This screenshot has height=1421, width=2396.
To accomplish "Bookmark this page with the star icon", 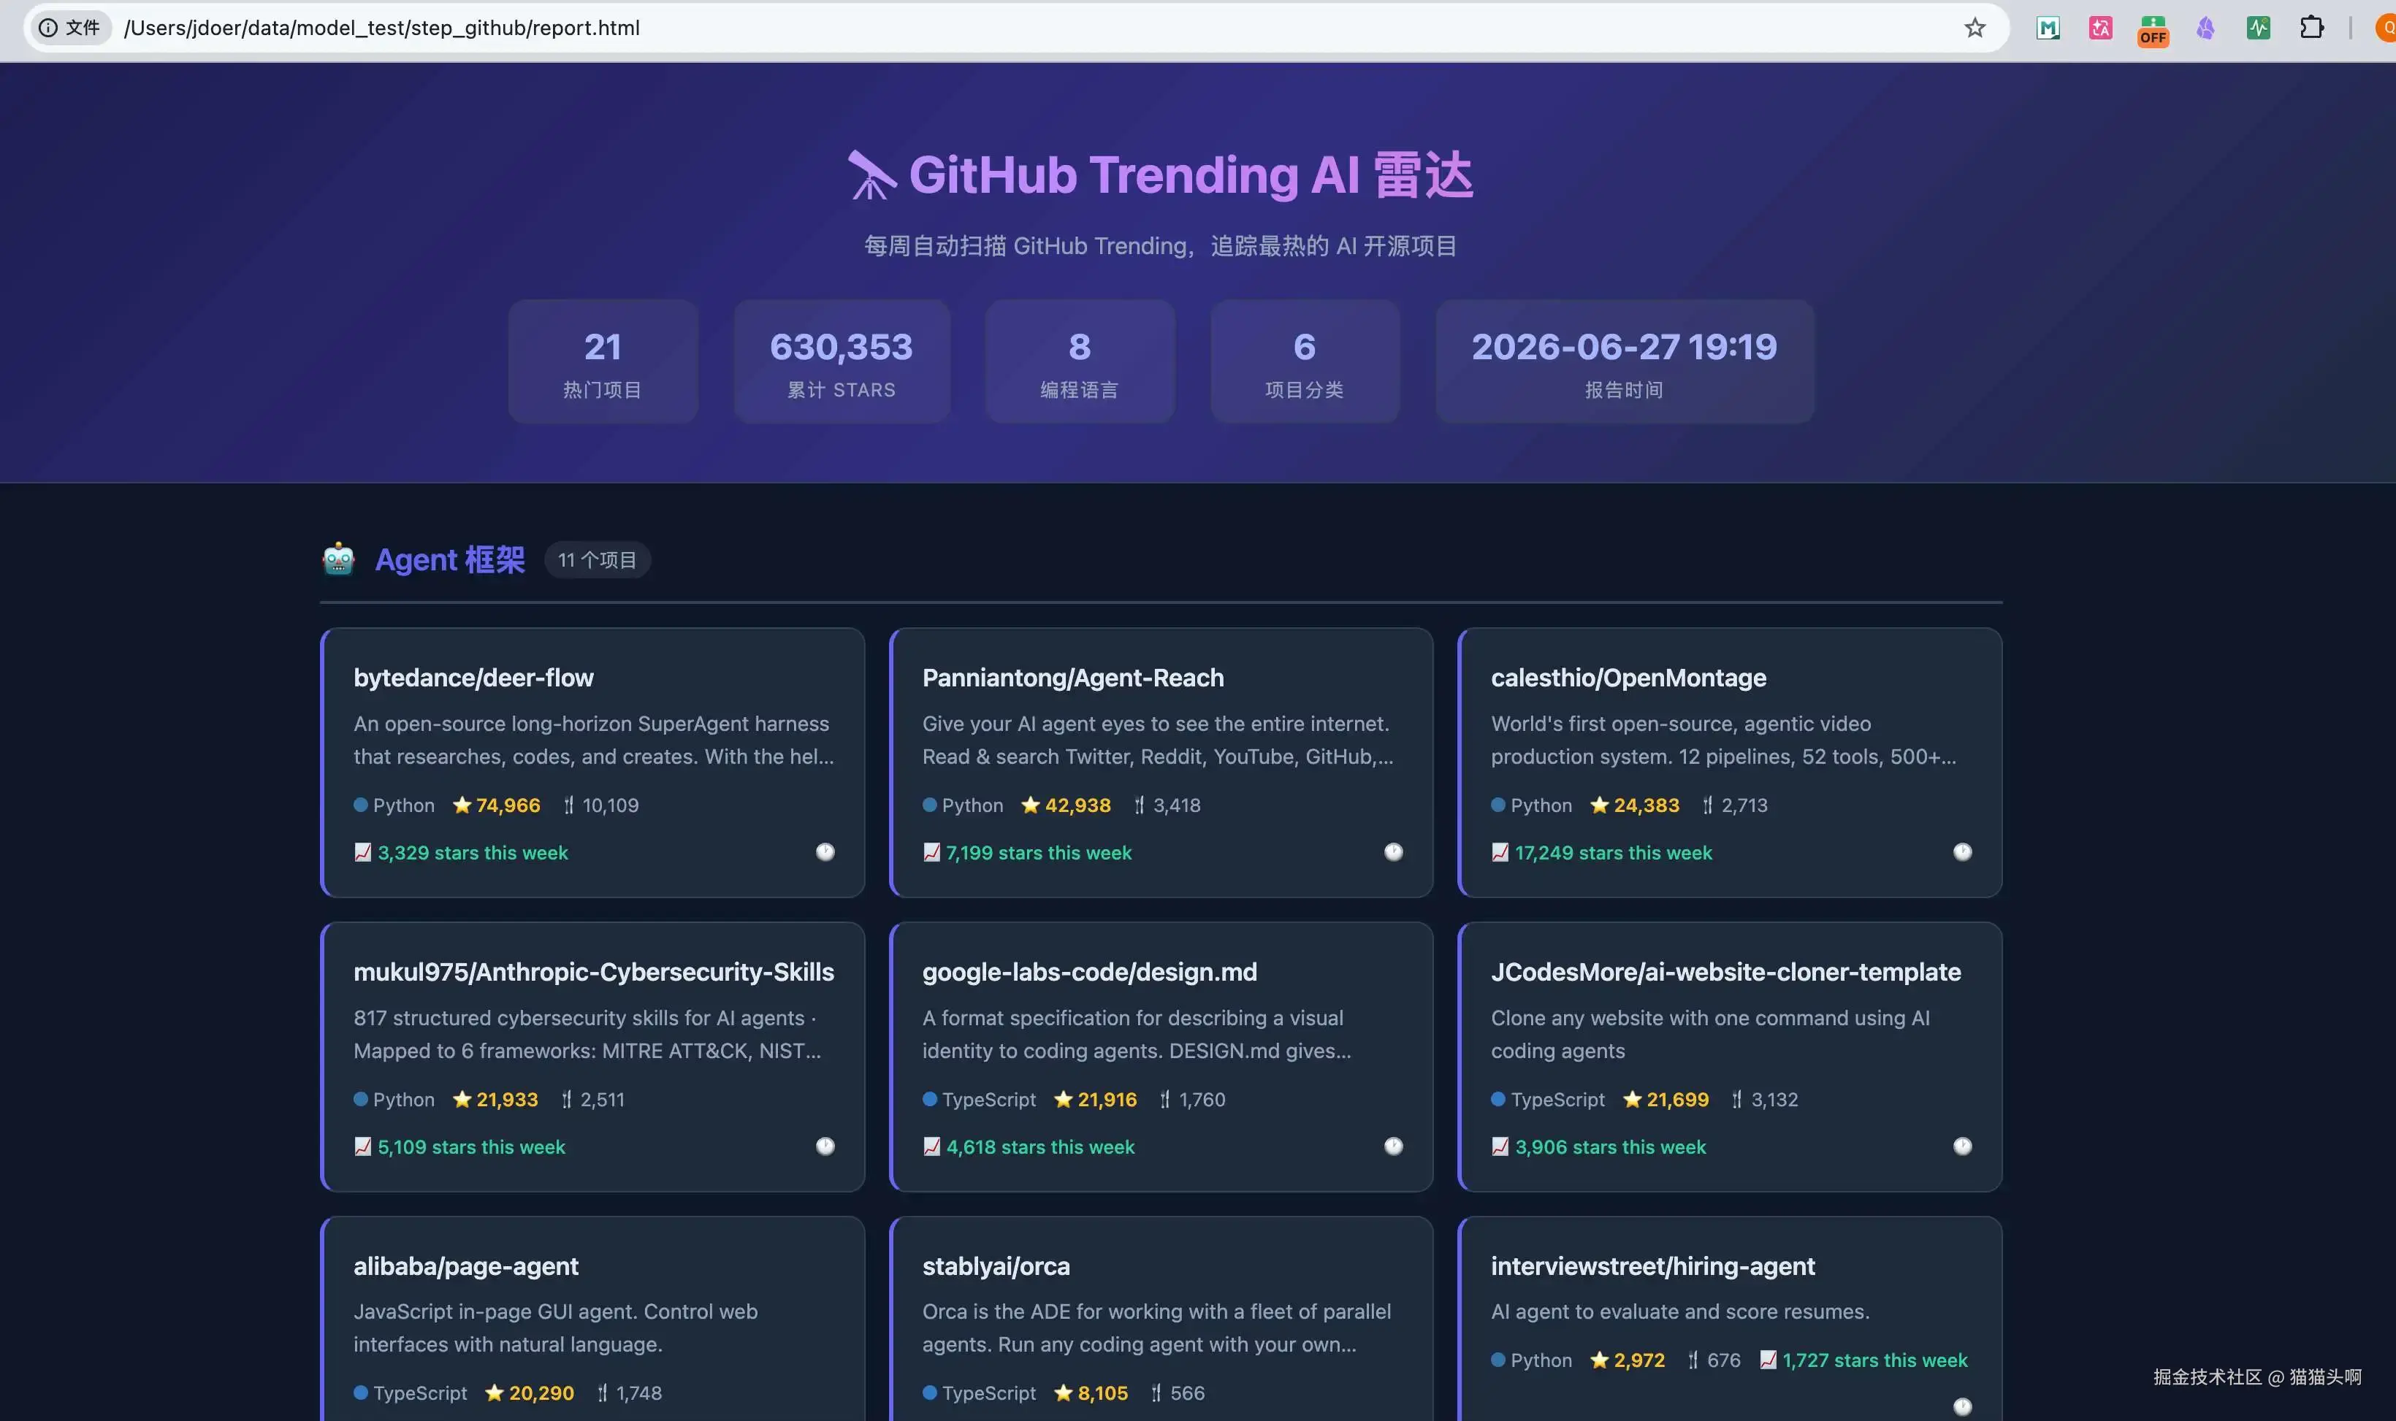I will click(1975, 28).
